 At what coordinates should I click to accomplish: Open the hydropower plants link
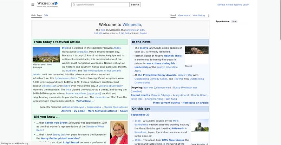(x=66, y=78)
